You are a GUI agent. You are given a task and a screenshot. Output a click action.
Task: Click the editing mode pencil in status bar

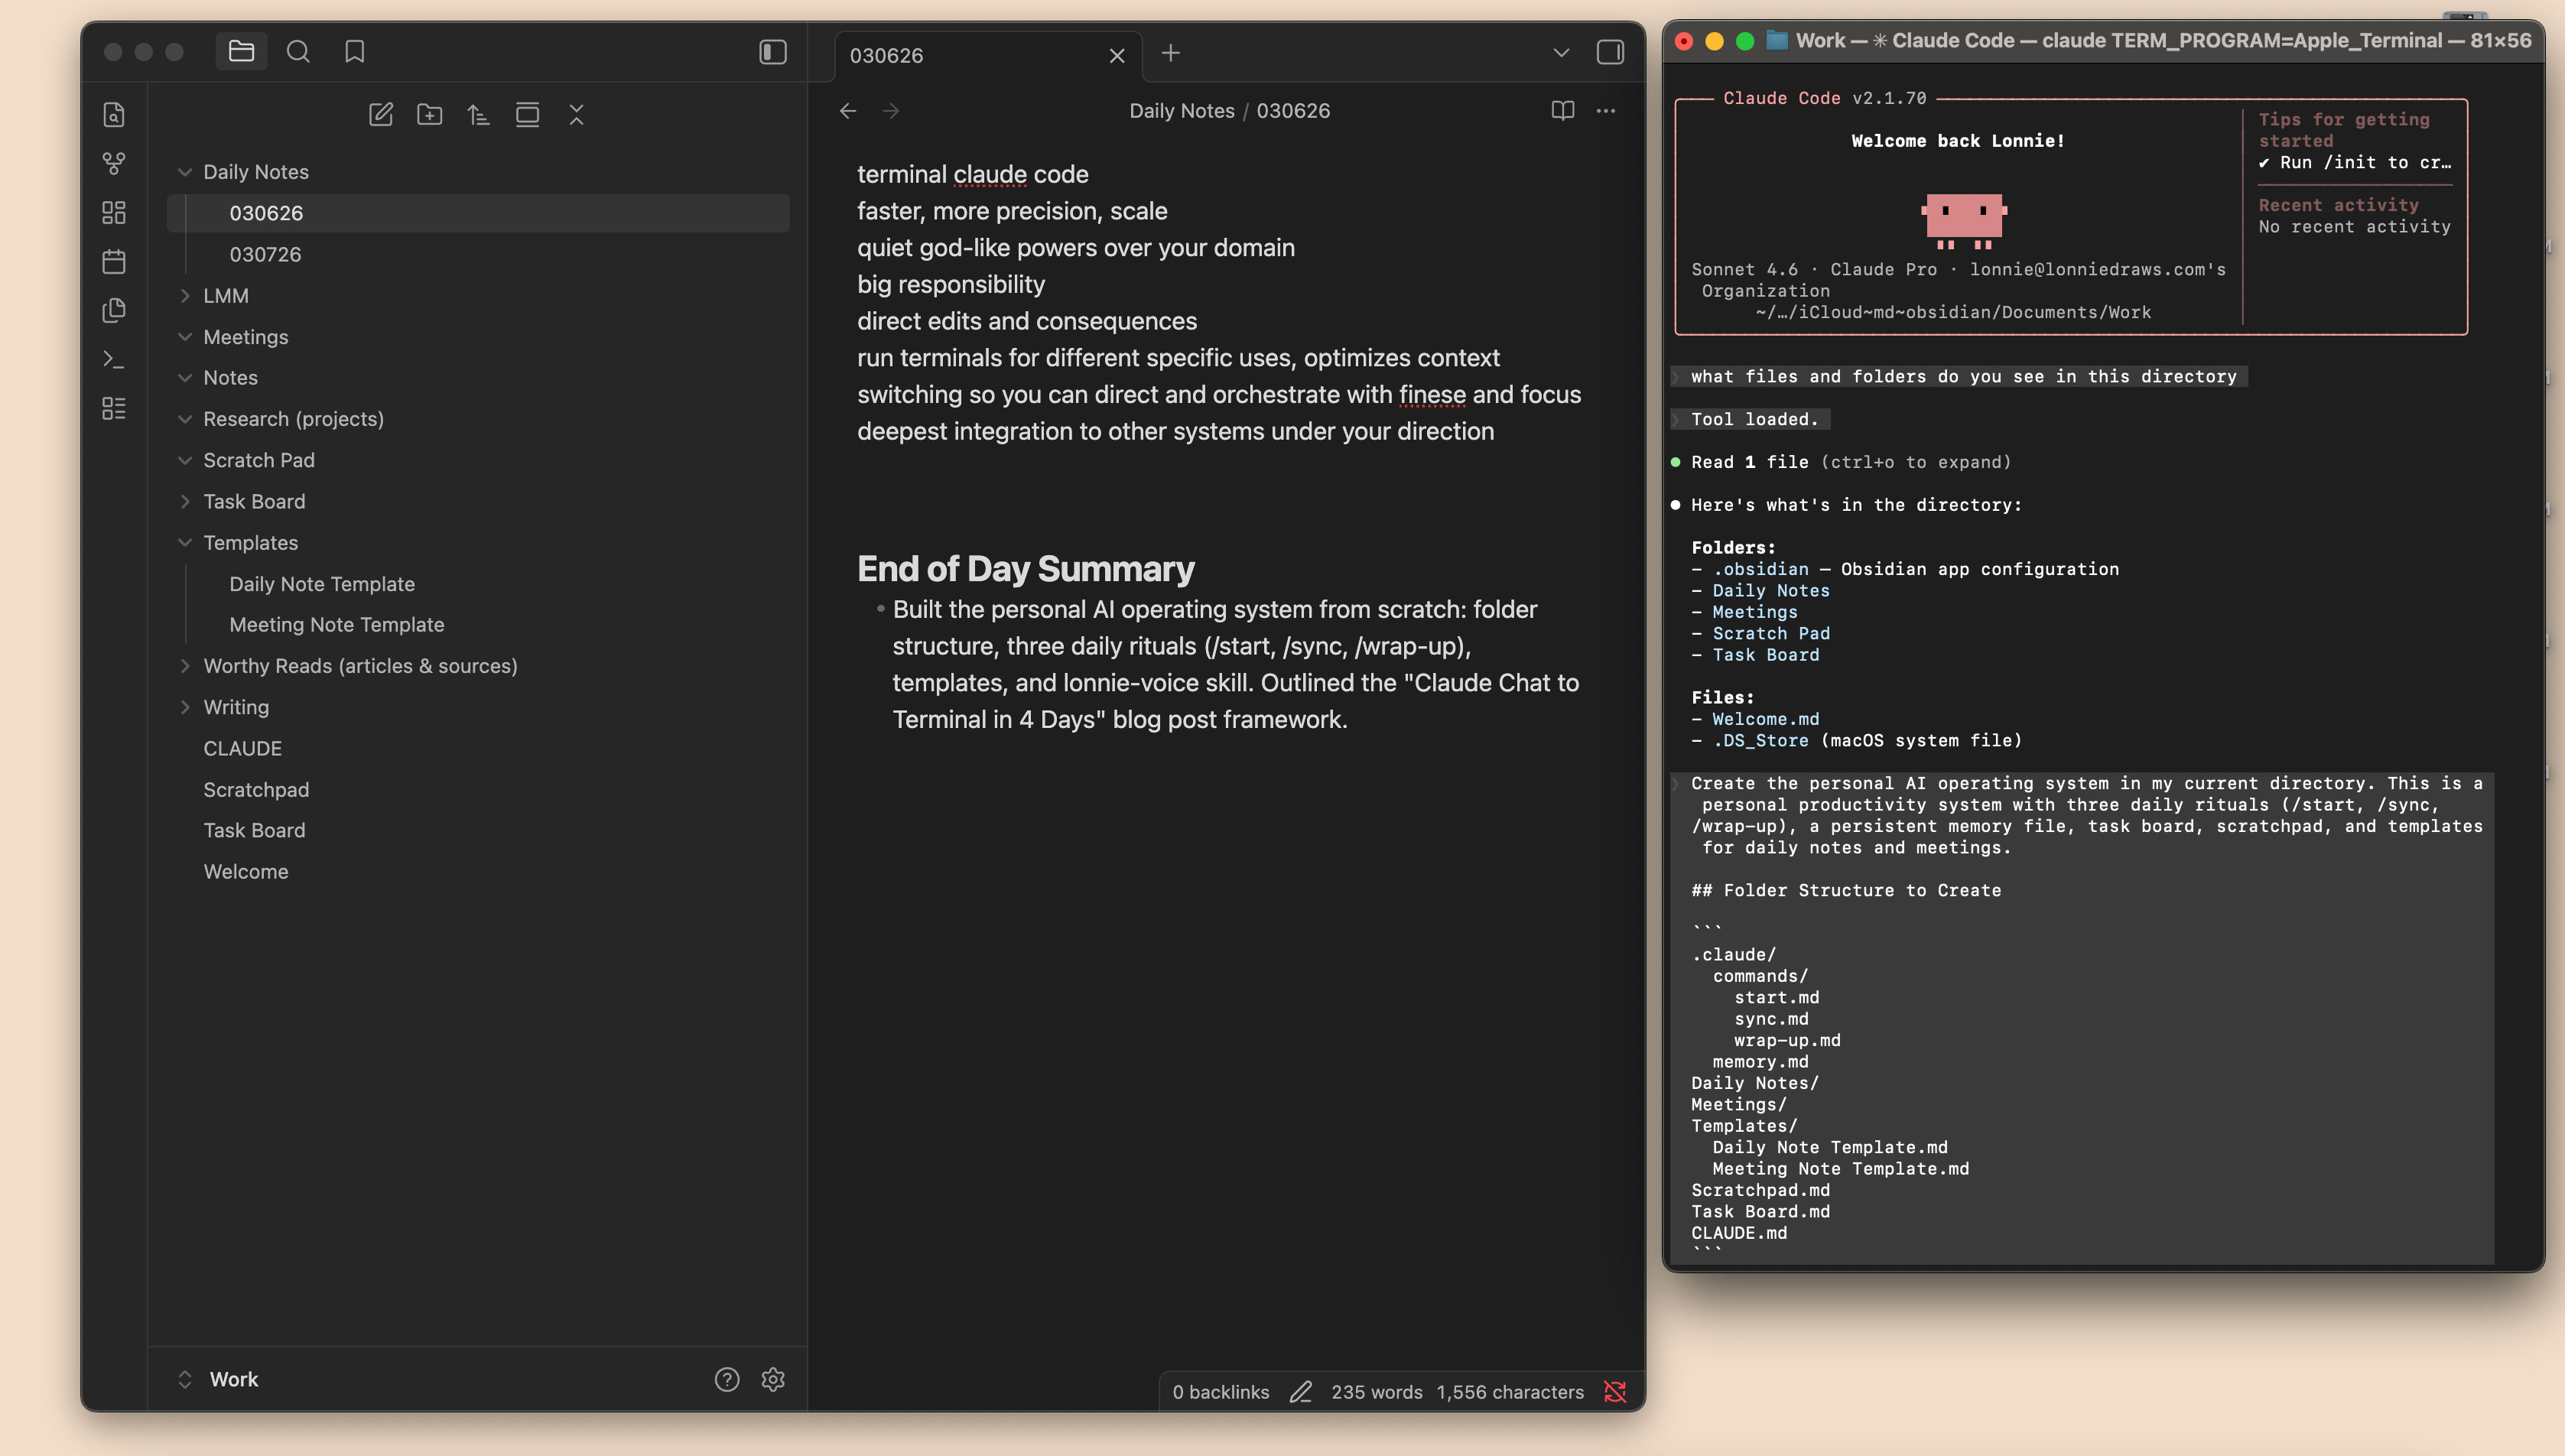pyautogui.click(x=1300, y=1392)
